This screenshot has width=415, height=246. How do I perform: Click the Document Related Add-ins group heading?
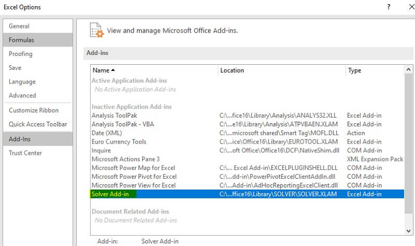tap(130, 211)
